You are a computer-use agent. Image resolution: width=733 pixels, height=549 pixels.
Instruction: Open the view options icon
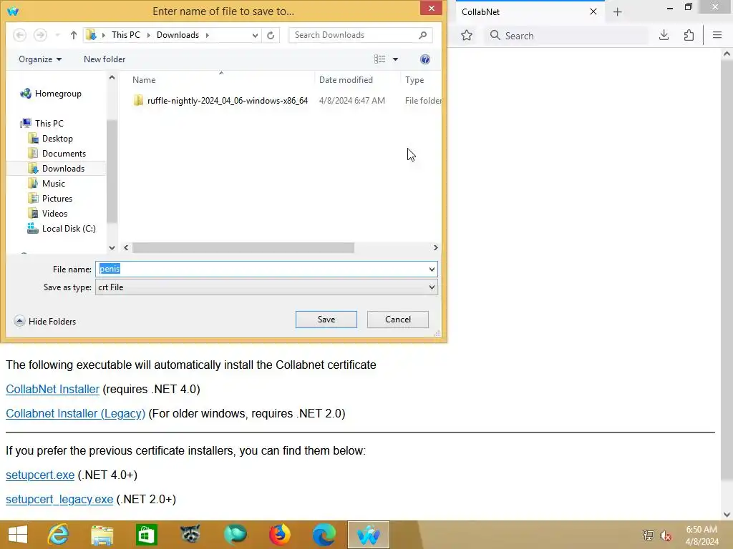(379, 59)
